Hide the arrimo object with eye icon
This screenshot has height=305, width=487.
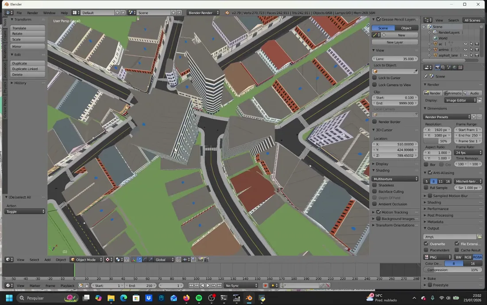466,50
